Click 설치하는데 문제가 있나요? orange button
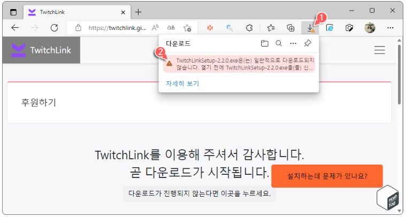This screenshot has width=406, height=217. coord(327,176)
